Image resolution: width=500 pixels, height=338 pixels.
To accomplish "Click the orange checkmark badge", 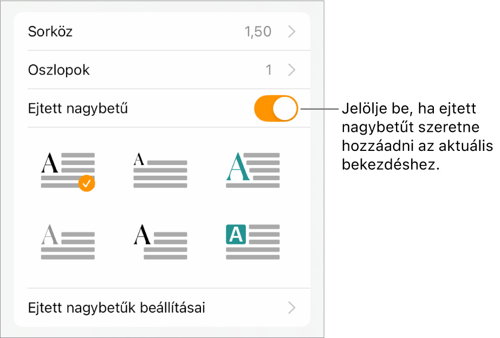I will click(x=87, y=184).
